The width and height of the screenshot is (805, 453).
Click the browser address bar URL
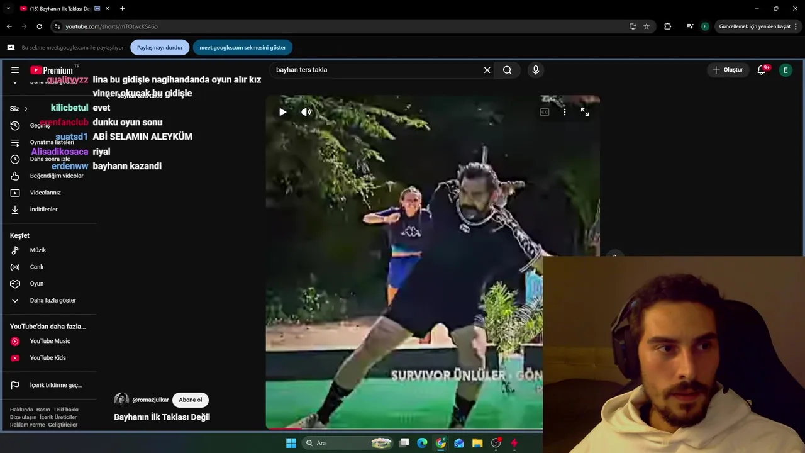(x=111, y=26)
